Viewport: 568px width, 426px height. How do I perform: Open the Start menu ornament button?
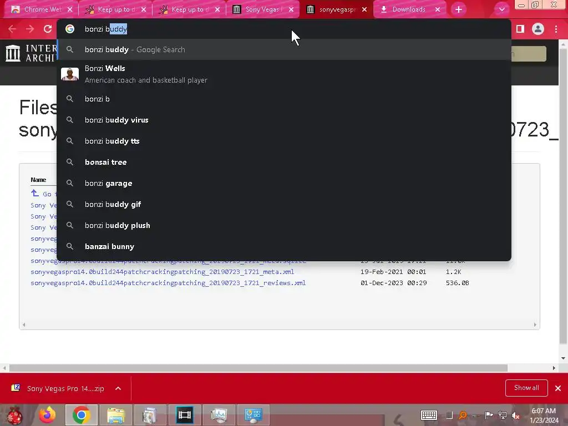pos(14,415)
